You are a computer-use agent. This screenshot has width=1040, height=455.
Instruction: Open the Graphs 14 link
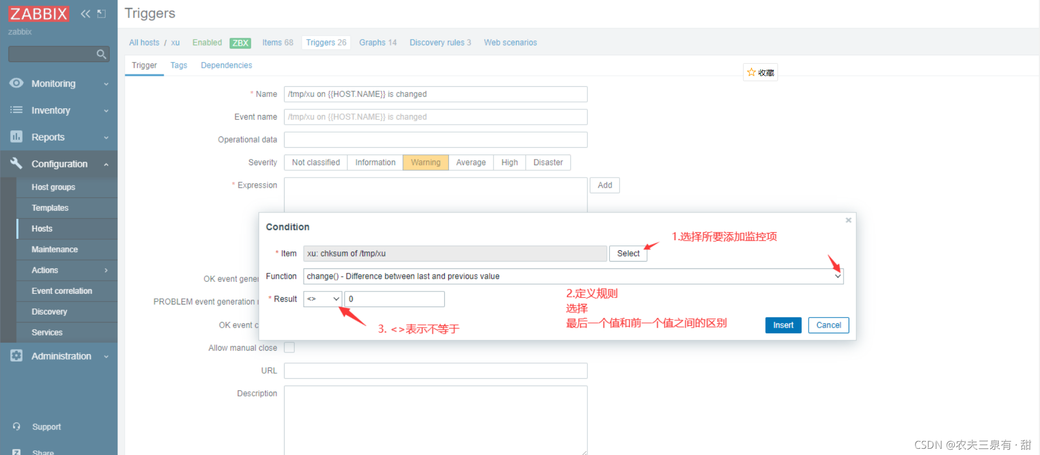coord(378,43)
